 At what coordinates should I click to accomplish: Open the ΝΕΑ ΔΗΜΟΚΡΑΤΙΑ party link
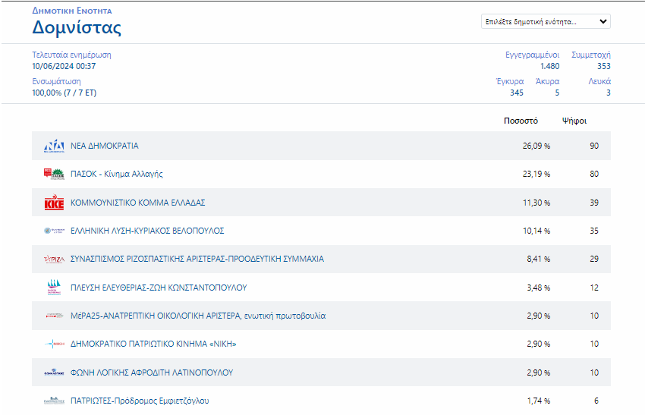pos(105,146)
